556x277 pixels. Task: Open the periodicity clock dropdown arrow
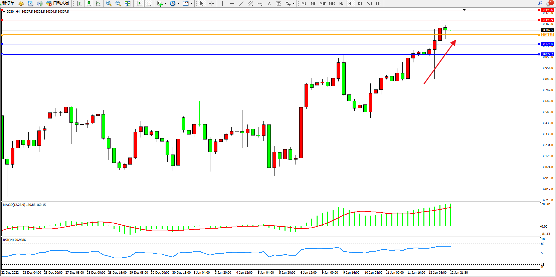pyautogui.click(x=178, y=4)
